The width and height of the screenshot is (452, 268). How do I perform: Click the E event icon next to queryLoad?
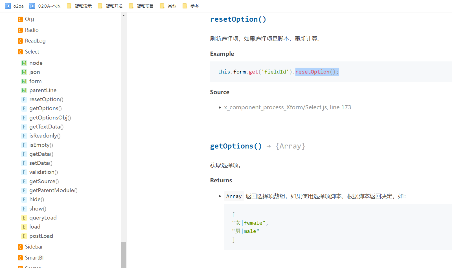tap(24, 218)
